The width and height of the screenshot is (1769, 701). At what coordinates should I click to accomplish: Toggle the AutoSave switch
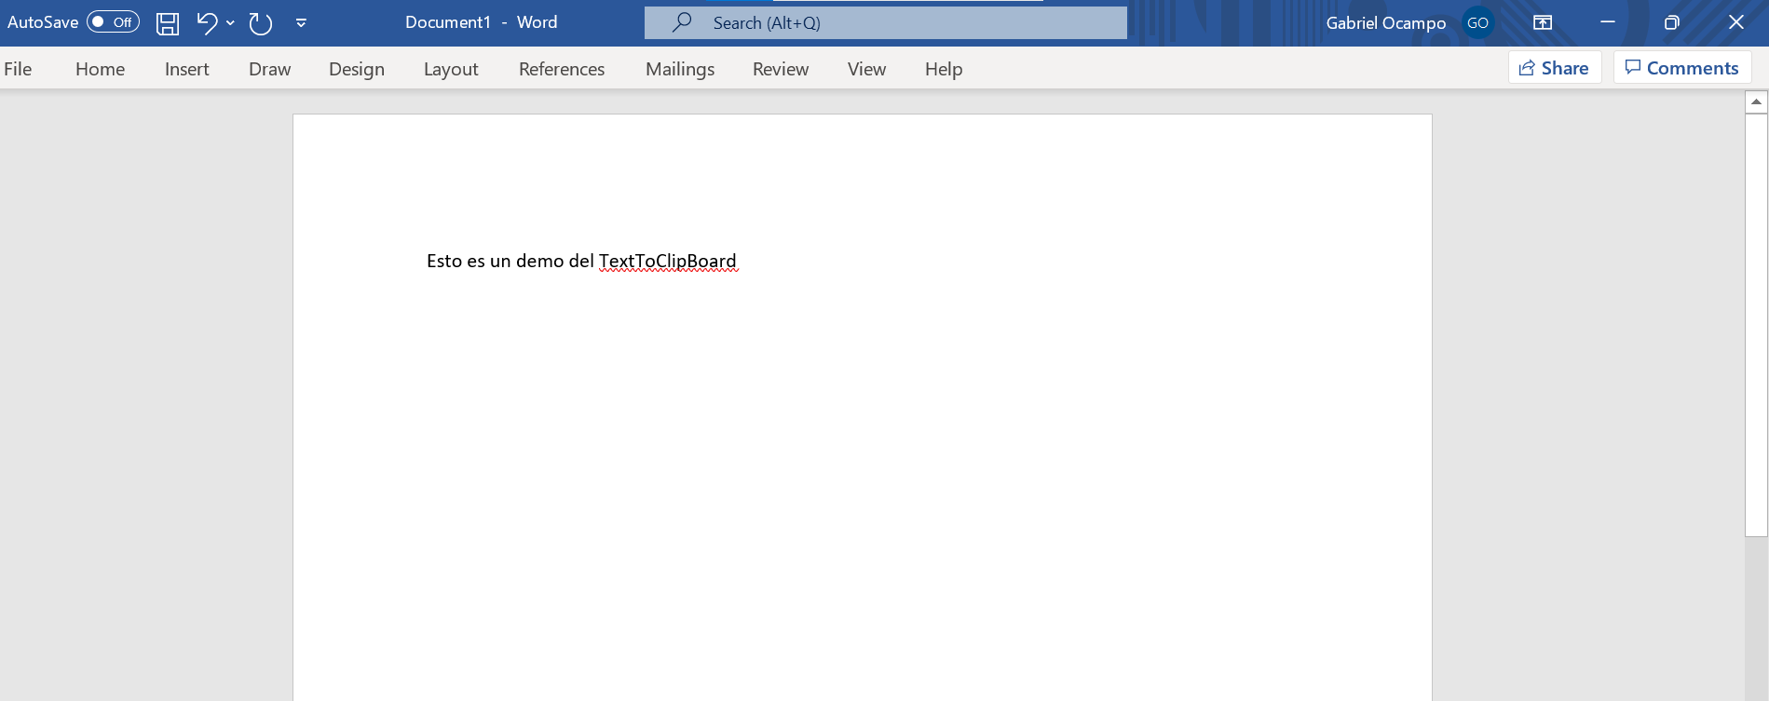[x=113, y=22]
